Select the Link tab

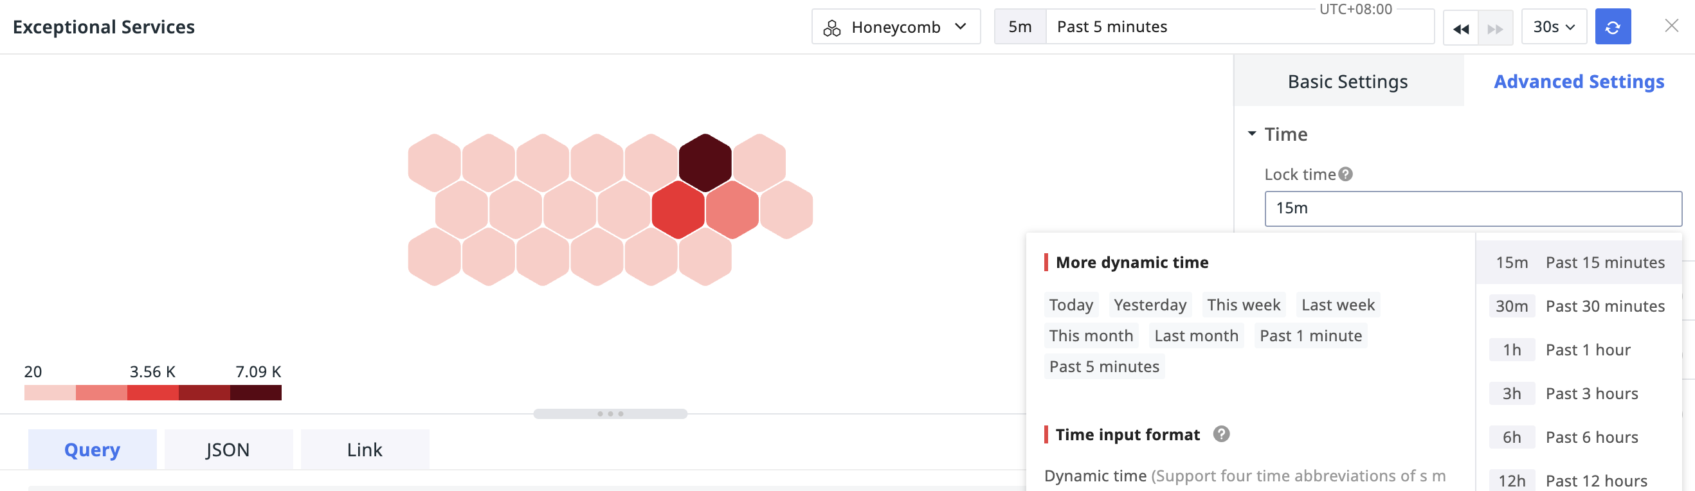pos(365,450)
